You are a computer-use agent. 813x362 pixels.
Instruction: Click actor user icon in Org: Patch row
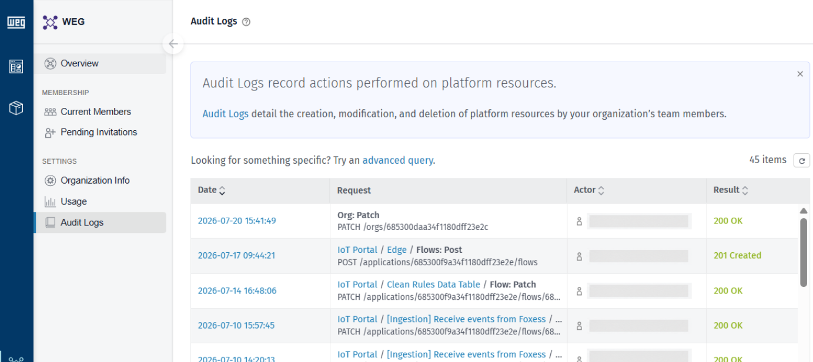(x=579, y=221)
